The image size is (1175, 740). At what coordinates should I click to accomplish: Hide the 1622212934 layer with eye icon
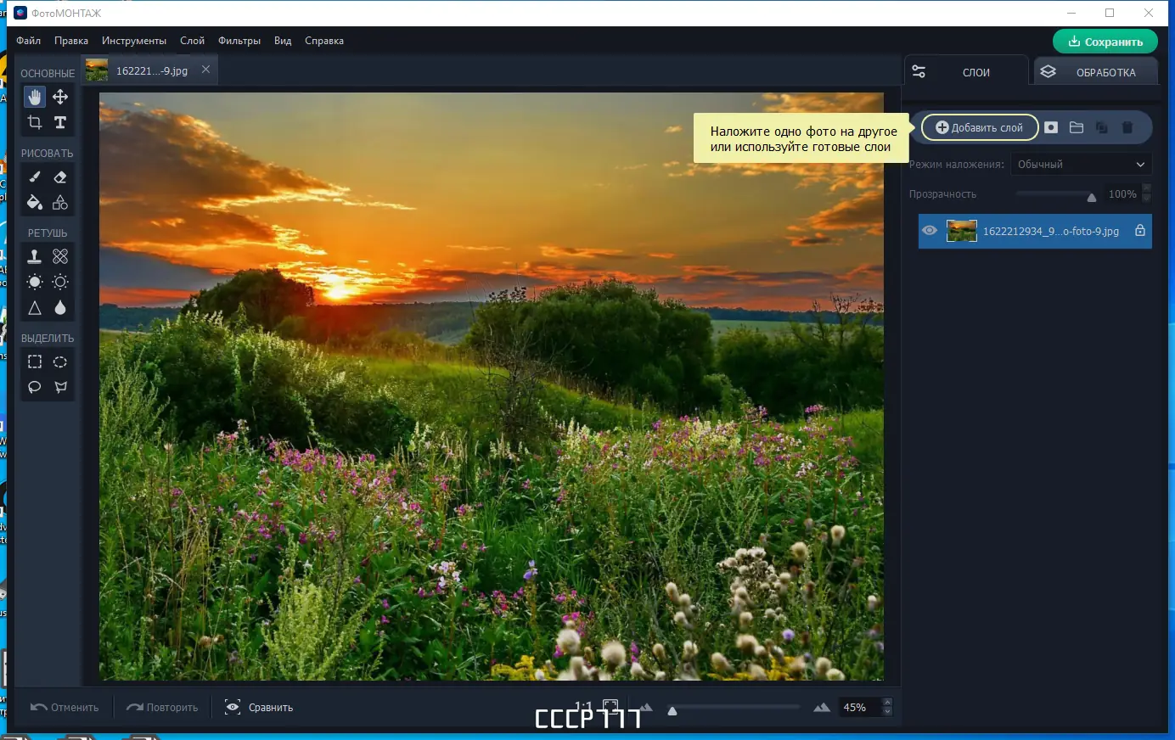tap(930, 231)
